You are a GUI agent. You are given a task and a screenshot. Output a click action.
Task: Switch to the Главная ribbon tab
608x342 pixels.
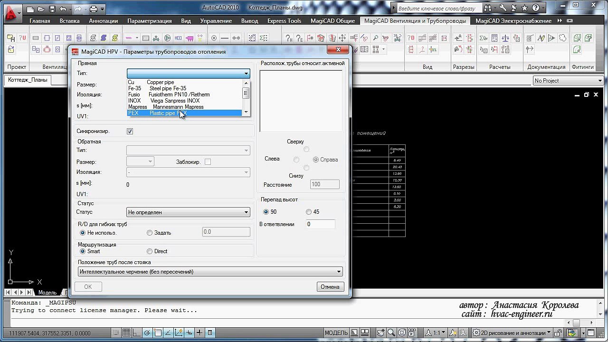pos(40,21)
